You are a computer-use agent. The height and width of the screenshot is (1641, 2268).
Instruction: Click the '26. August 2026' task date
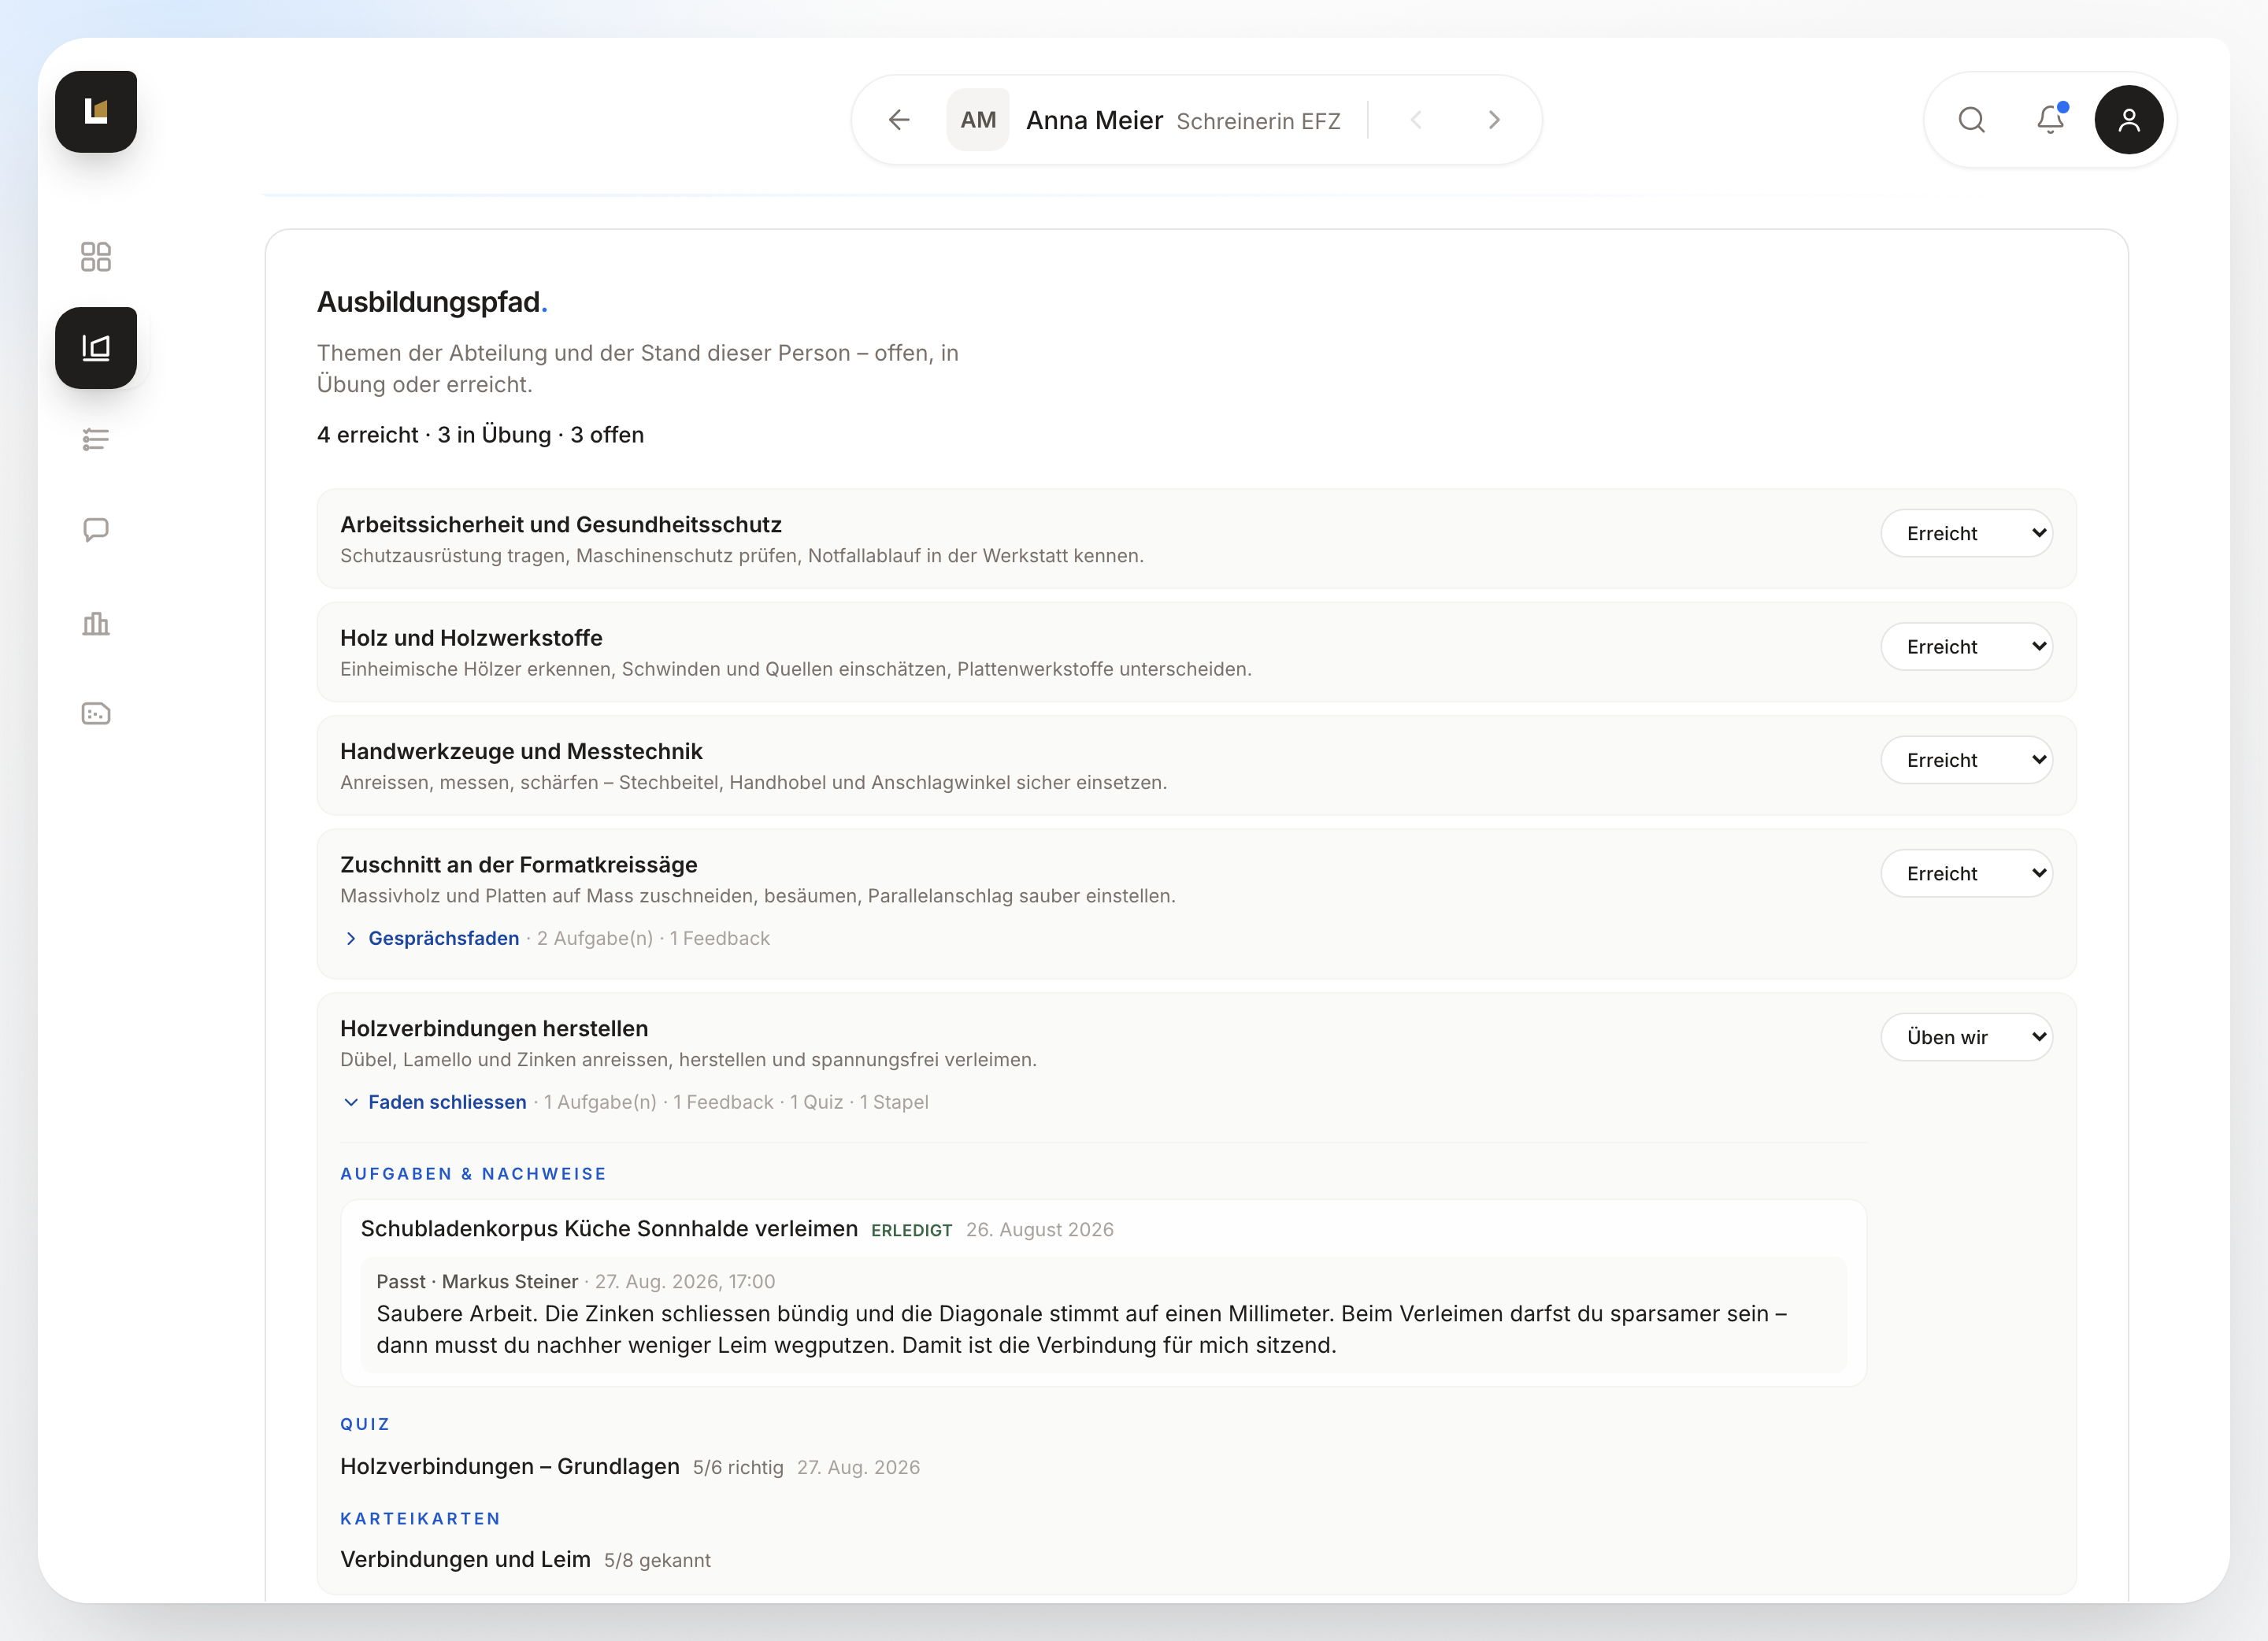(x=1040, y=1230)
